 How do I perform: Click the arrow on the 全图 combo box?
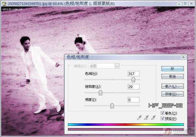click(x=117, y=66)
